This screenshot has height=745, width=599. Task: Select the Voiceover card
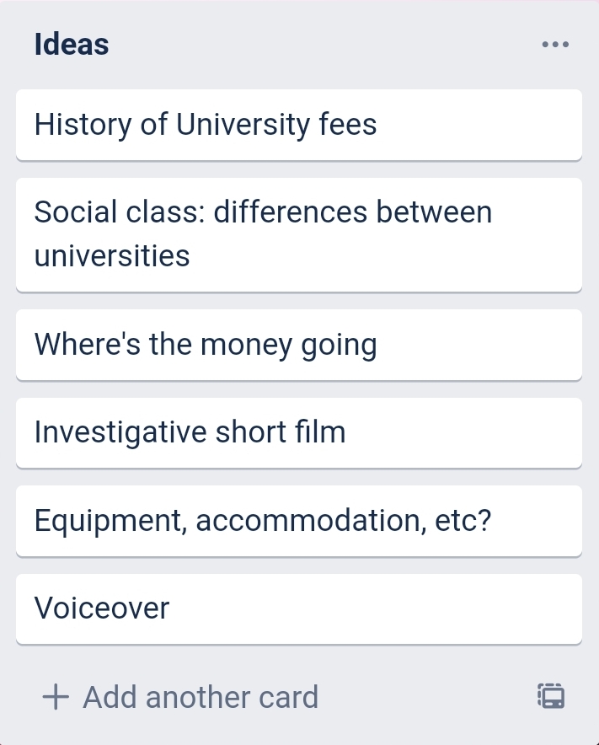pos(298,608)
